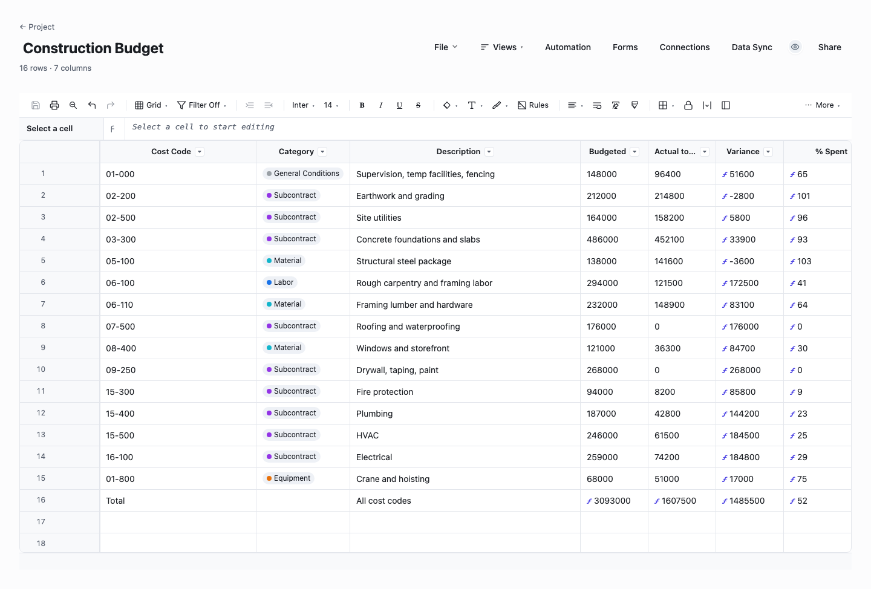
Task: Open the fill color diamond picker
Action: point(450,105)
